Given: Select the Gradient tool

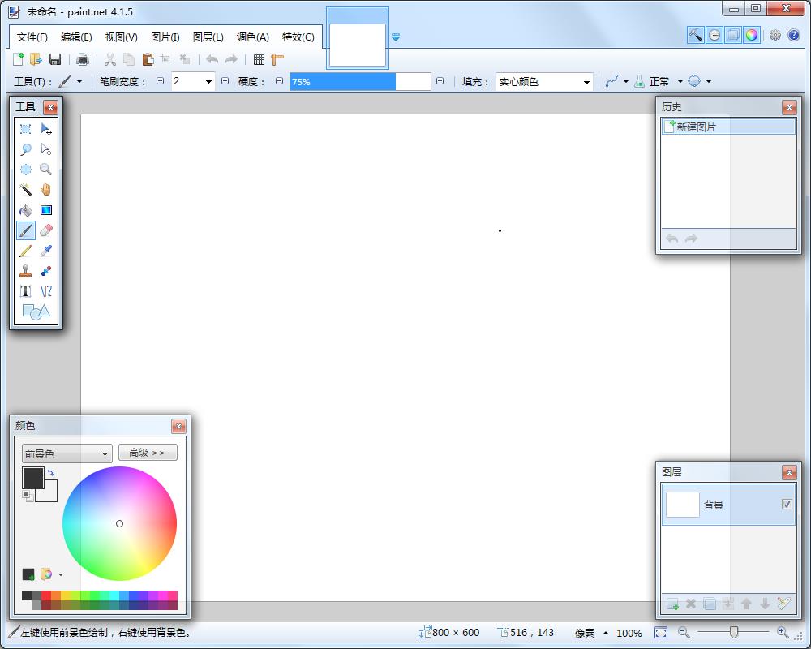Looking at the screenshot, I should point(46,209).
